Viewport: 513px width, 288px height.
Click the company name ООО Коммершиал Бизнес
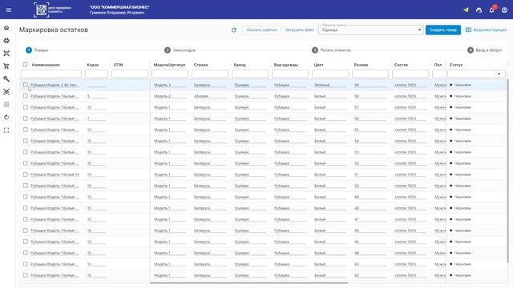point(119,7)
